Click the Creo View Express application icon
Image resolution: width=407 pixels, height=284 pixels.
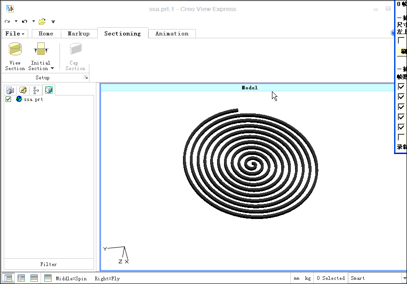[10, 9]
